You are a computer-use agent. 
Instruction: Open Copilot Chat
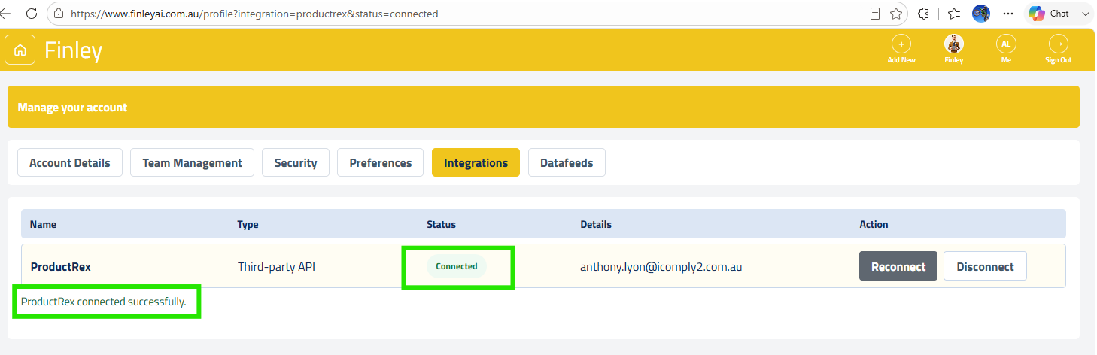coord(1049,14)
